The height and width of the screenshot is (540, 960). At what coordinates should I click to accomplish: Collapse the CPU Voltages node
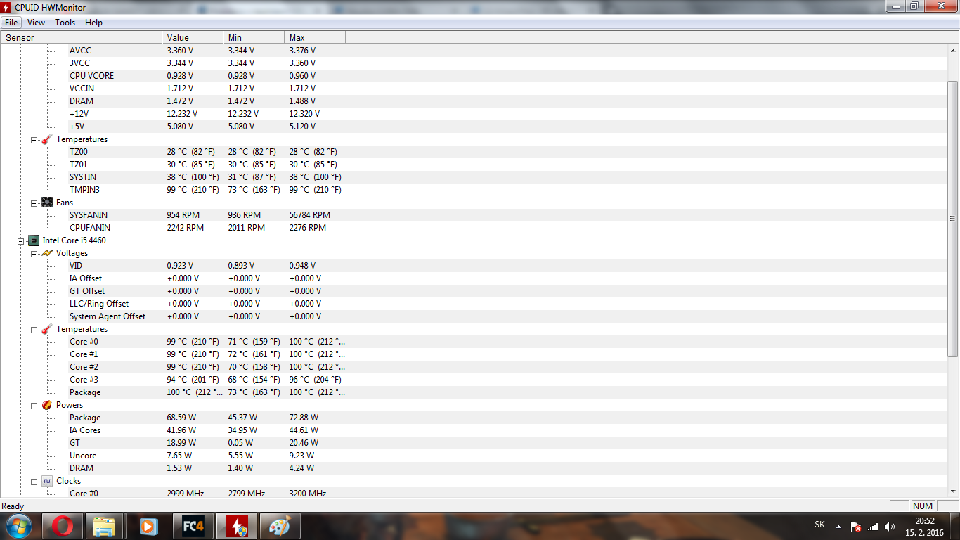point(34,253)
